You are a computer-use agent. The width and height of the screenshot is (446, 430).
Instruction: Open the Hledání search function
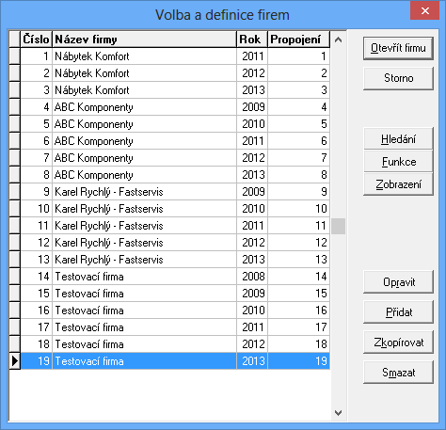pos(398,139)
